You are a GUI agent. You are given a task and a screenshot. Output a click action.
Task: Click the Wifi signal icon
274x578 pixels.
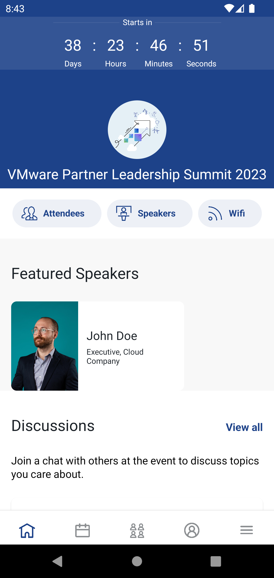click(215, 213)
